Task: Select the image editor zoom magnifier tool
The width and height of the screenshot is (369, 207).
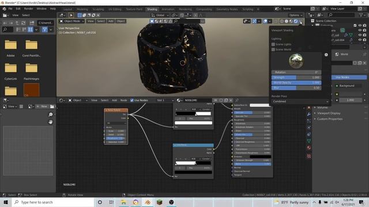Action: pos(50,114)
